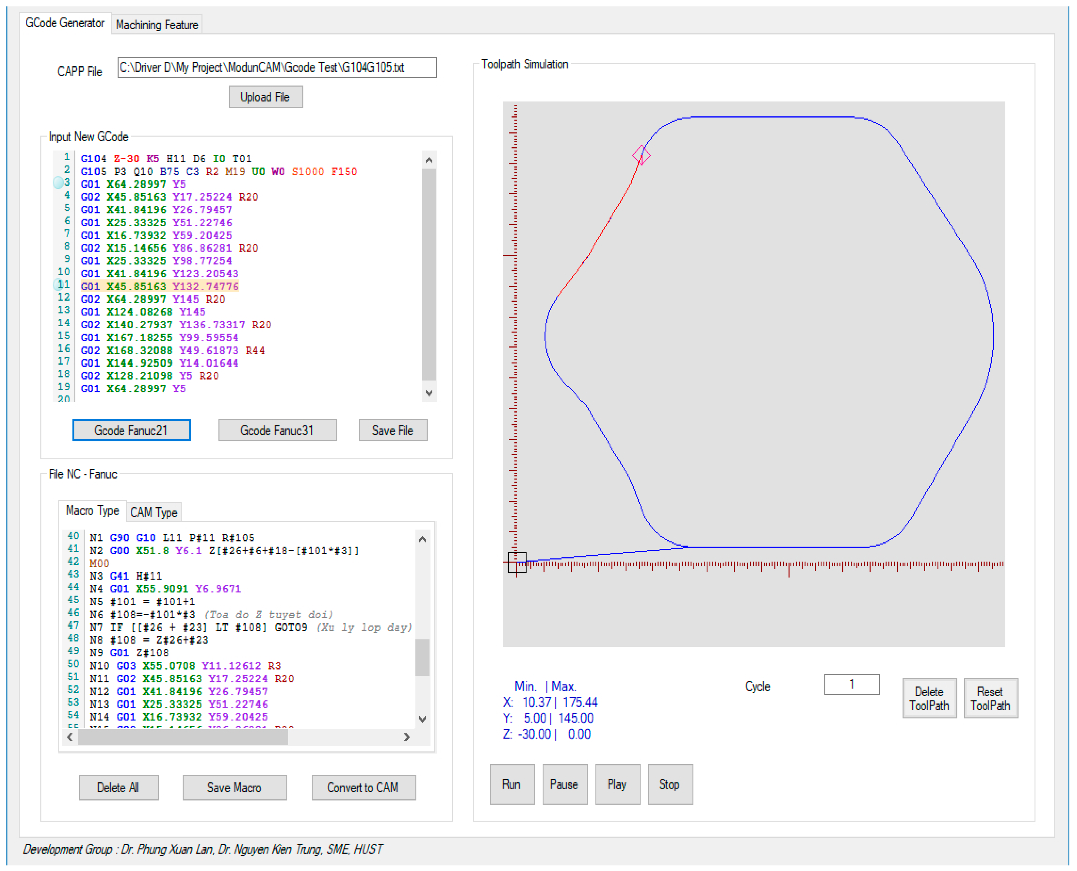This screenshot has height=871, width=1077.
Task: Select the Macro Type tab
Action: click(92, 511)
